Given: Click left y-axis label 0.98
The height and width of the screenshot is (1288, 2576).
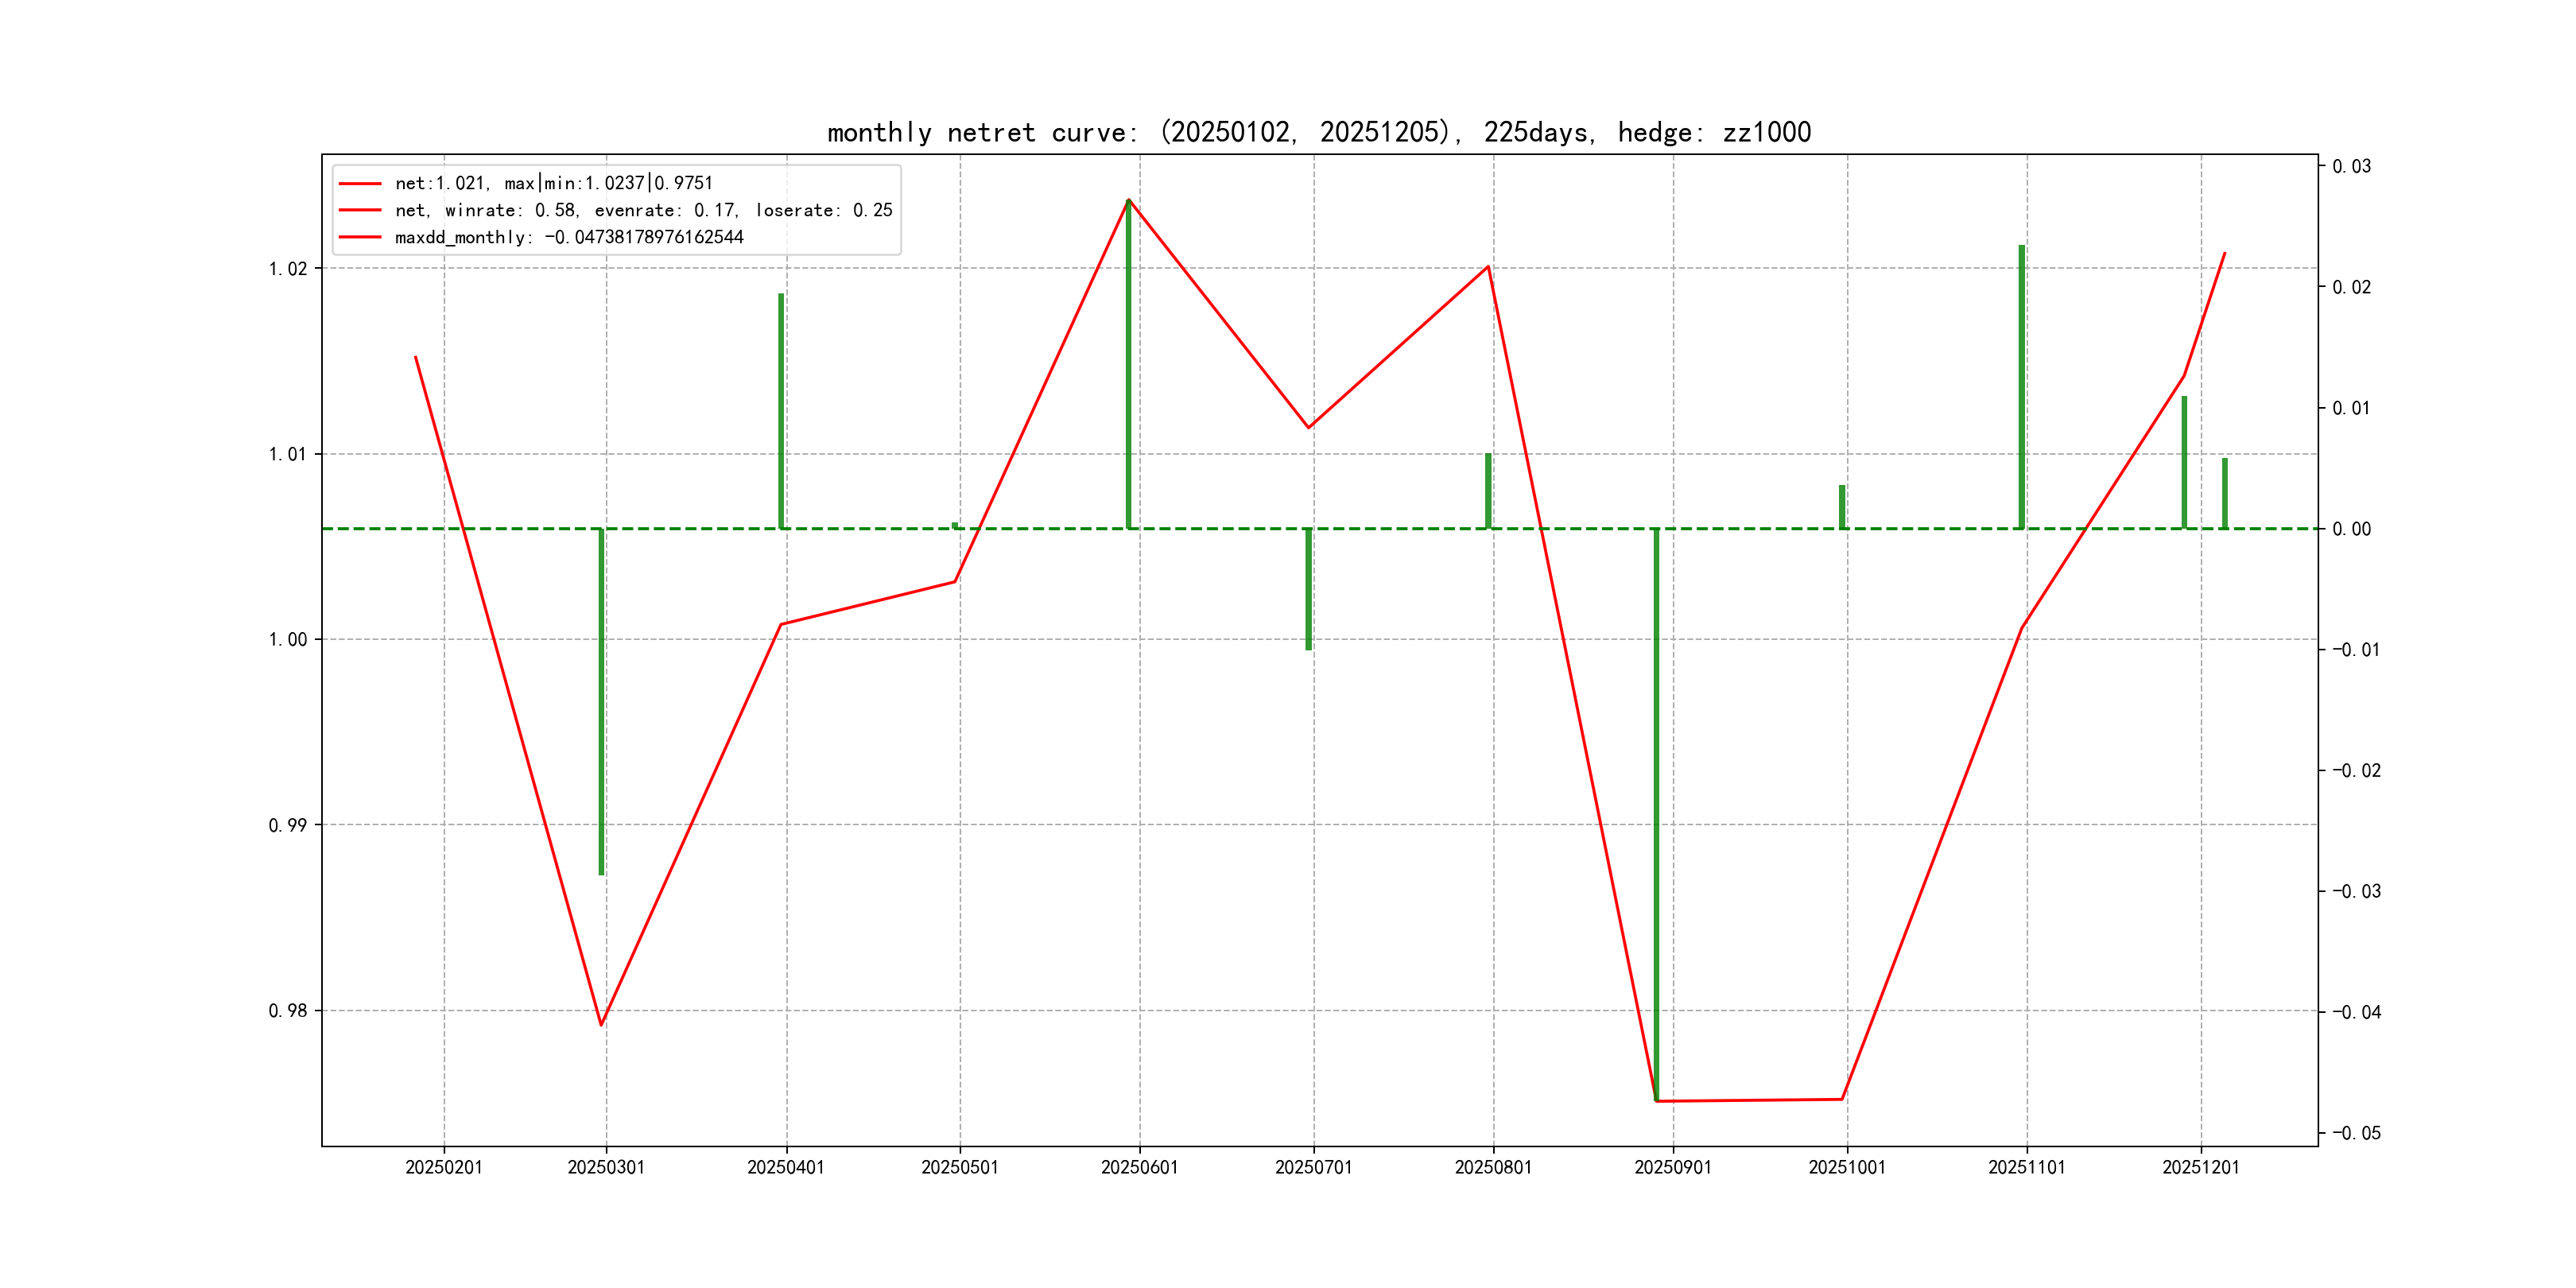Looking at the screenshot, I should (x=288, y=1011).
